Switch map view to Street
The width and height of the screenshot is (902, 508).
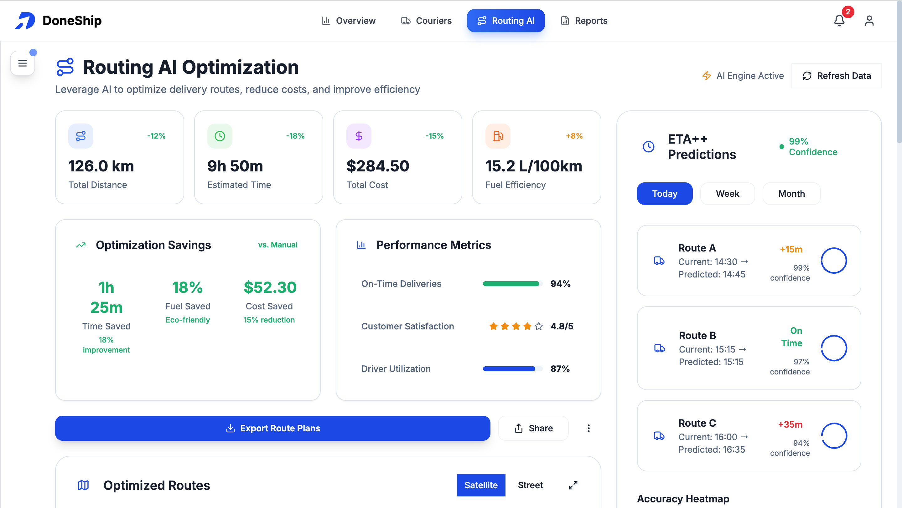(530, 485)
